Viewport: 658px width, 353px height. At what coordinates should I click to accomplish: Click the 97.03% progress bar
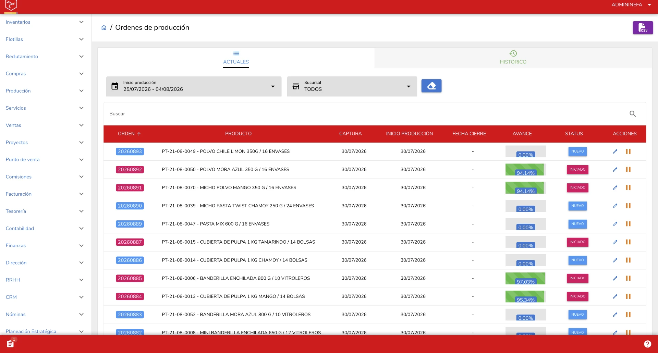(525, 278)
